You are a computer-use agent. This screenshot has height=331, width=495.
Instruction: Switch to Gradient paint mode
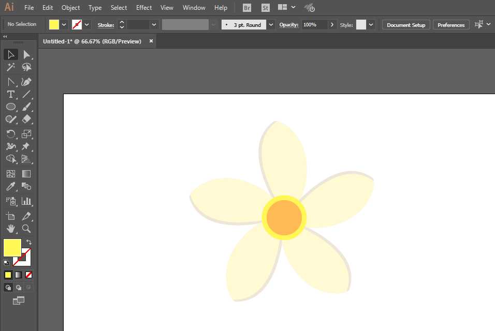[18, 275]
